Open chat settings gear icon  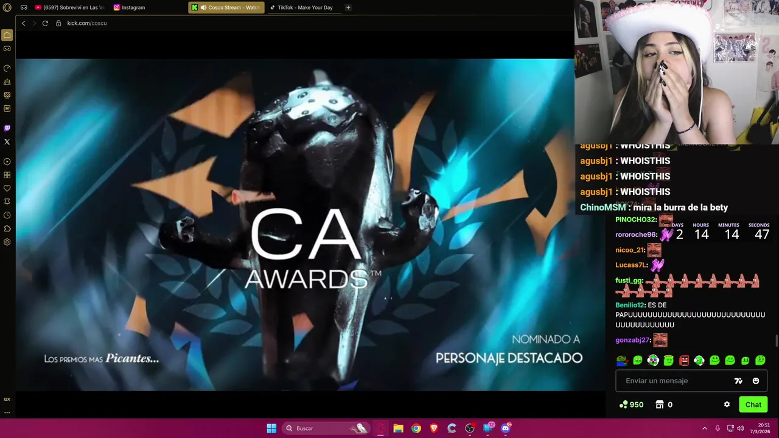point(727,405)
